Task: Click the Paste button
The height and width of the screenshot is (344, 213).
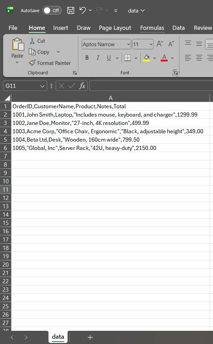Action: [17, 49]
